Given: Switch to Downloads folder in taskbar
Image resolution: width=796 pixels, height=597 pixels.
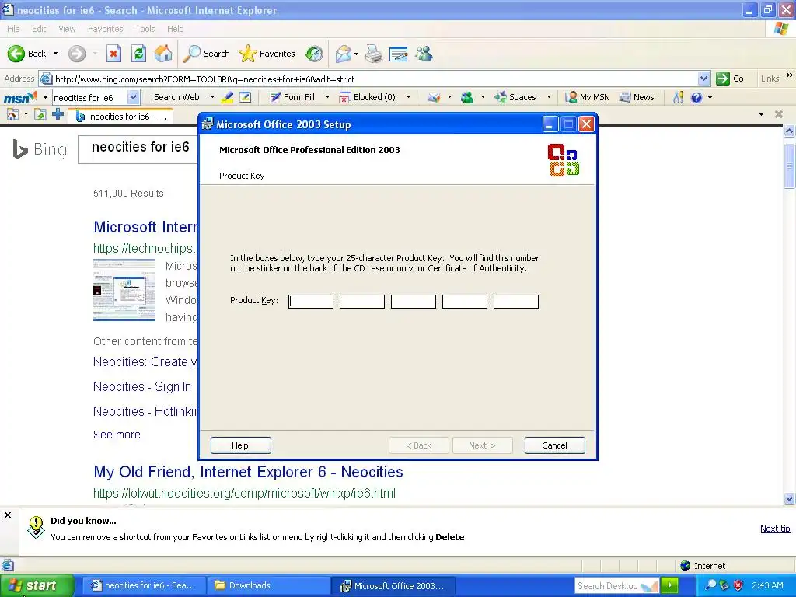Looking at the screenshot, I should click(x=268, y=585).
